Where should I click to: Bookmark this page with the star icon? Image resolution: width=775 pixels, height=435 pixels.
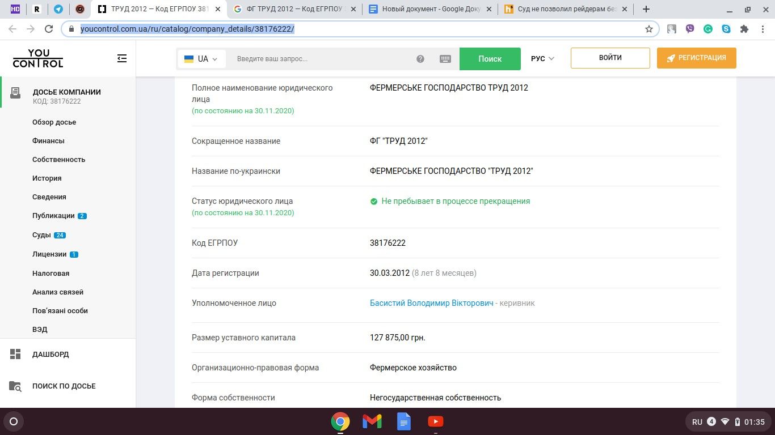(x=649, y=29)
